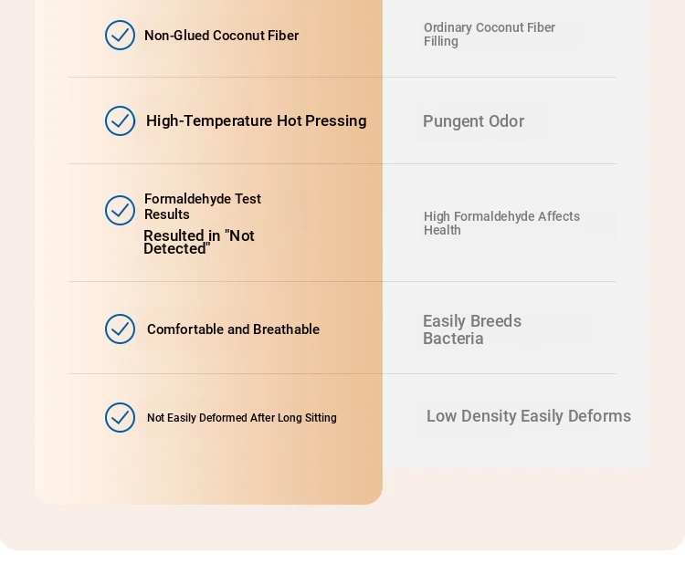Click the Formaldehyde Test Results heading

point(203,206)
